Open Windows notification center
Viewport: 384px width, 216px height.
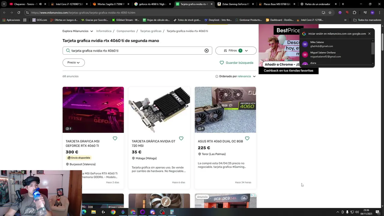click(x=378, y=212)
